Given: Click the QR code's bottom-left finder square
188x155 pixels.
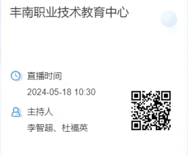Looking at the screenshot, I should tap(136, 125).
